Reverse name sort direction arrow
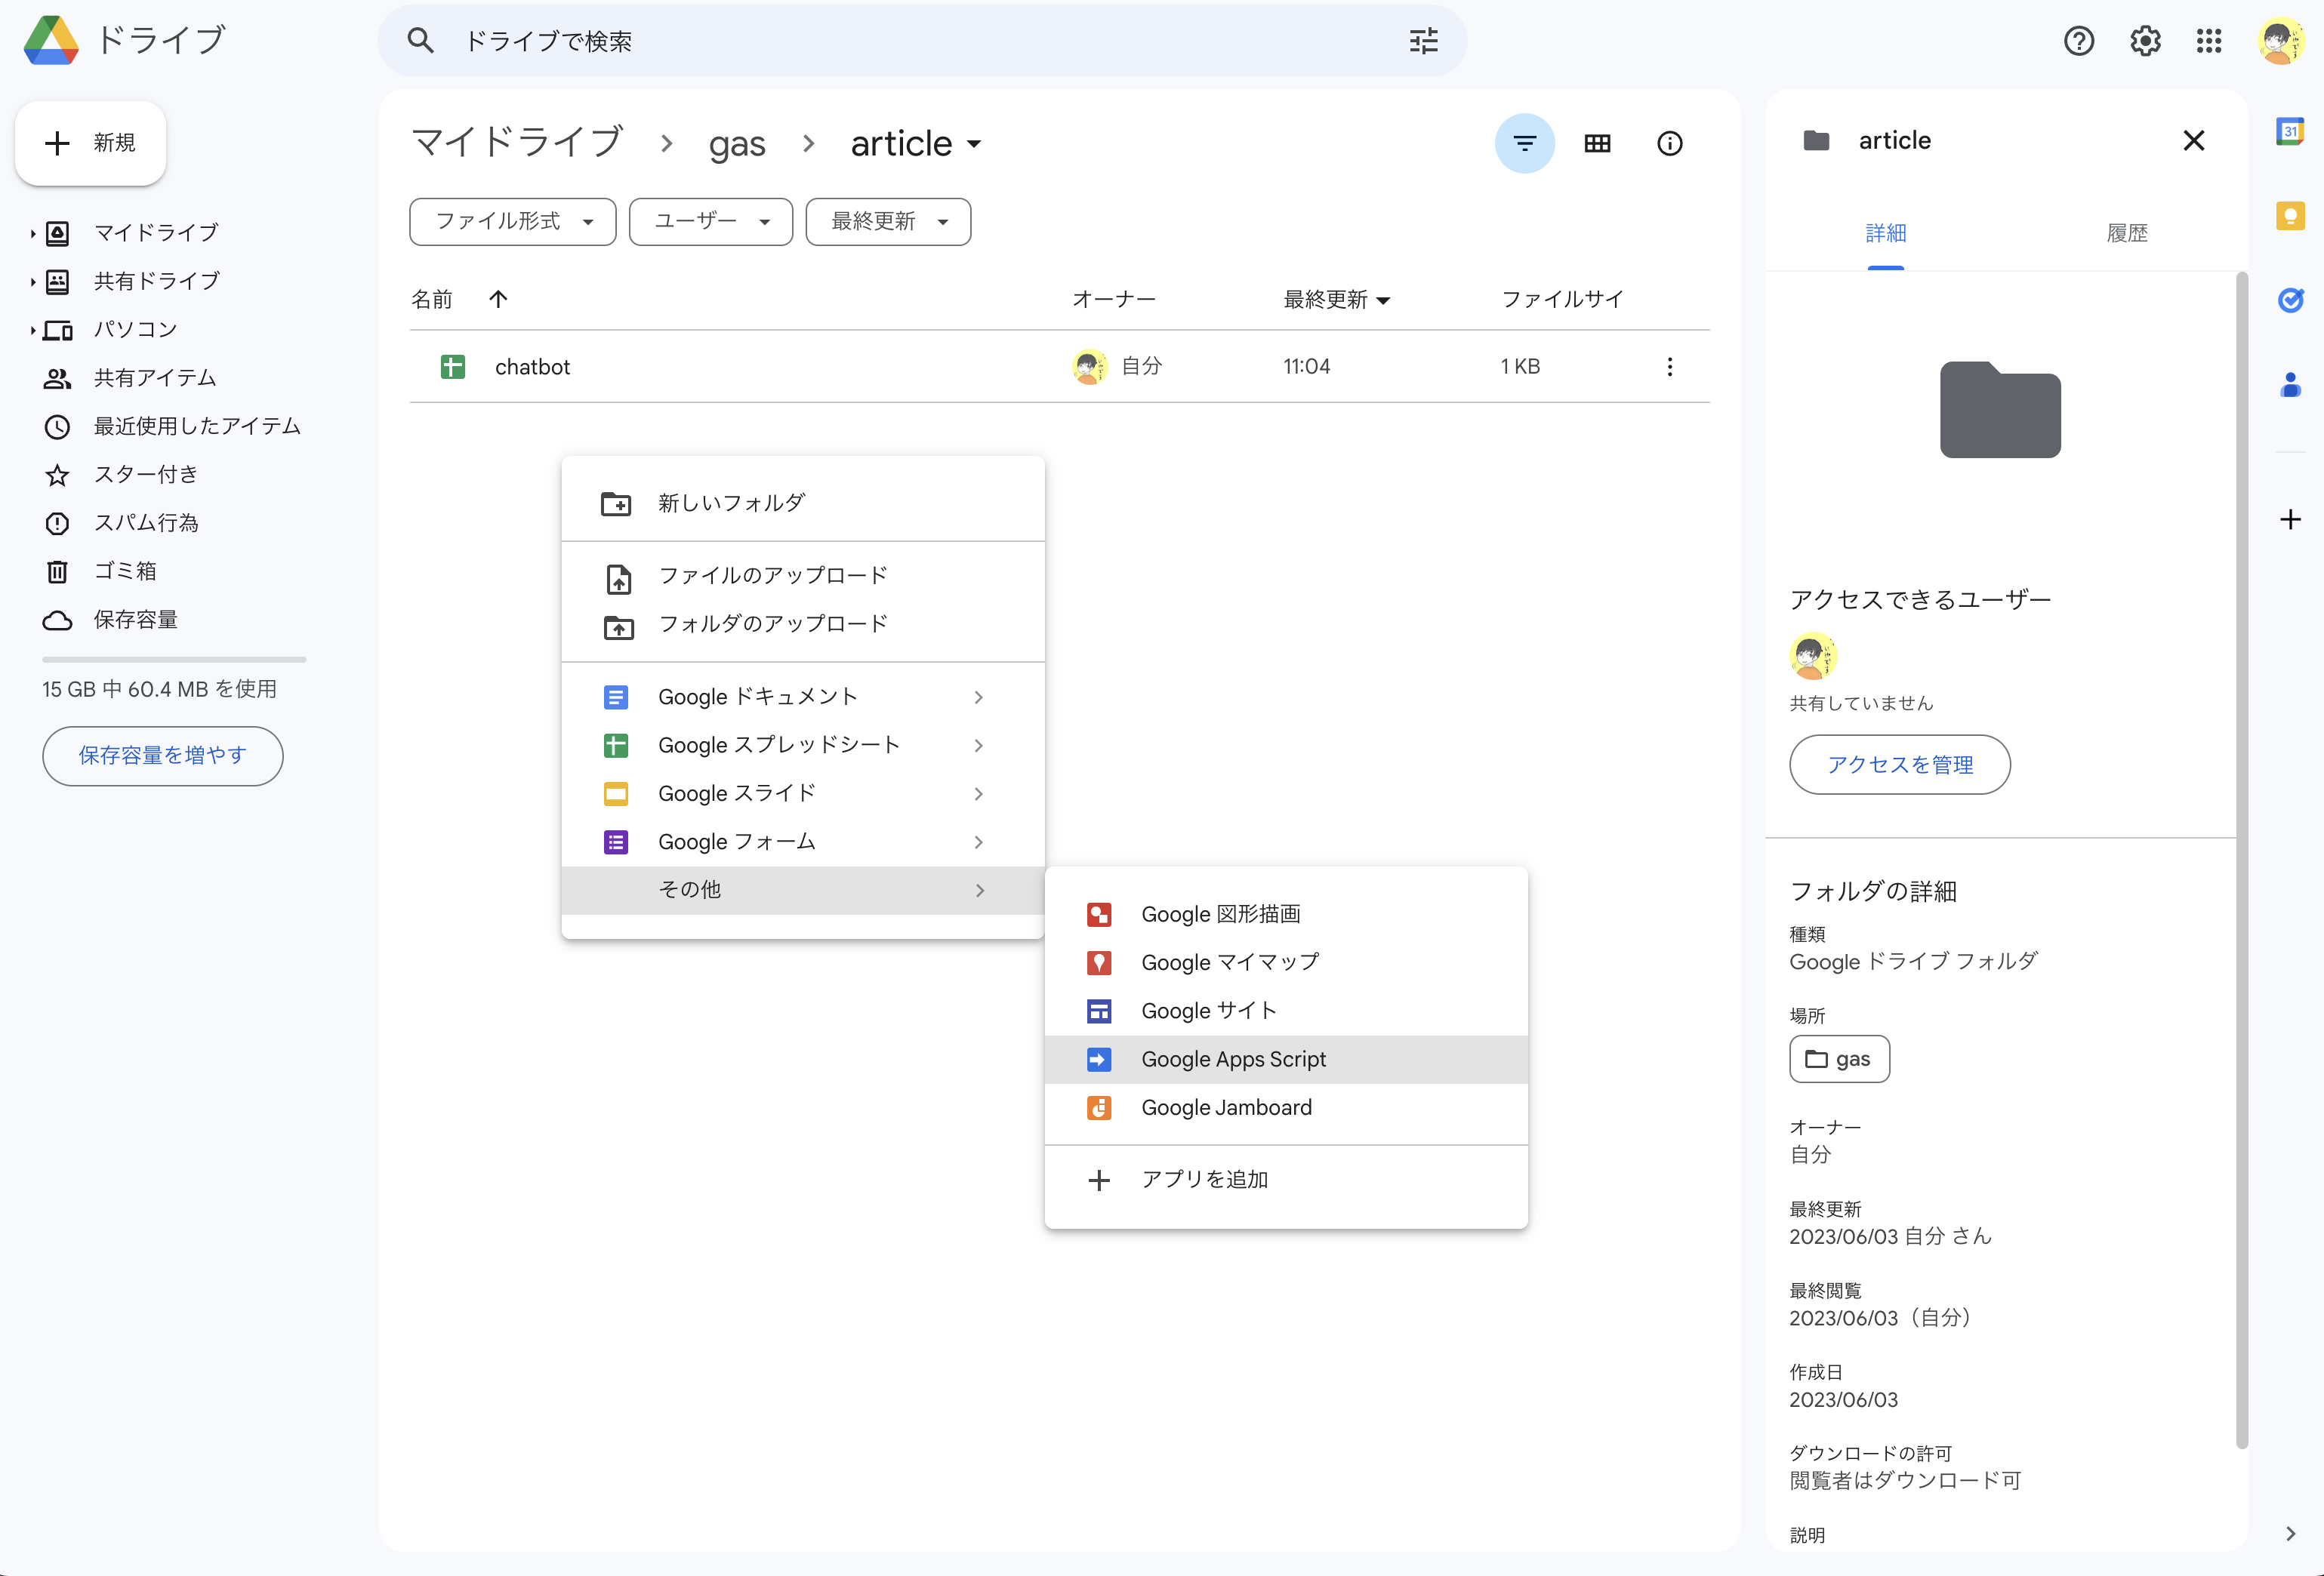This screenshot has width=2324, height=1576. pos(498,299)
